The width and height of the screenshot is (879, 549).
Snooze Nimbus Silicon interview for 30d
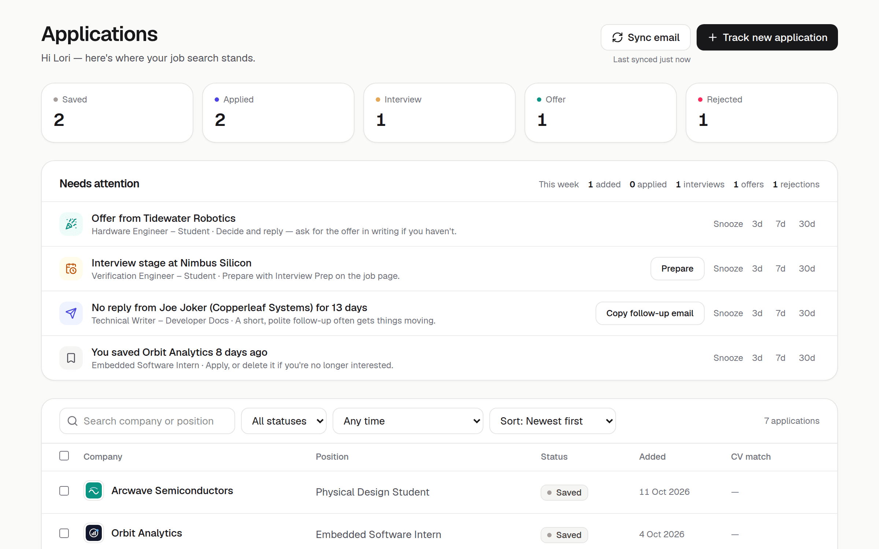pyautogui.click(x=807, y=269)
